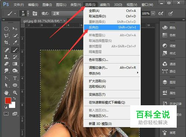Select the History Brush tool
The image size is (186, 137).
tap(15, 57)
